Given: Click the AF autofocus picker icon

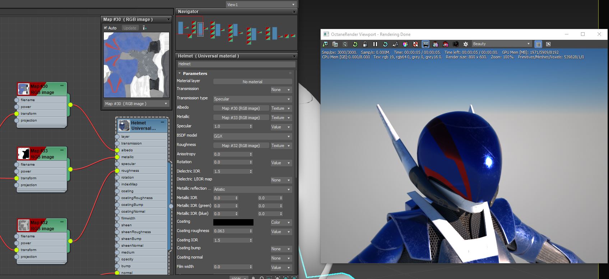Looking at the screenshot, I should point(395,44).
